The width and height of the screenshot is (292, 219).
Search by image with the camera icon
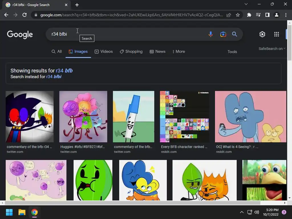click(223, 34)
